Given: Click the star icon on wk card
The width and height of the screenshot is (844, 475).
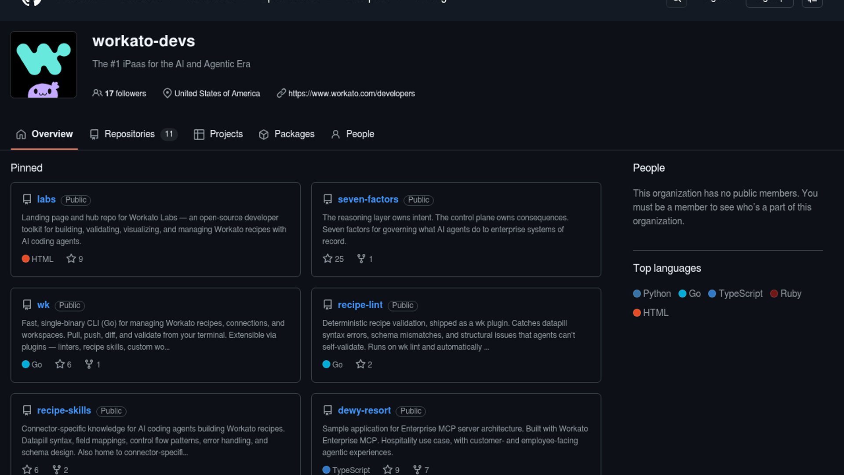Looking at the screenshot, I should [60, 364].
